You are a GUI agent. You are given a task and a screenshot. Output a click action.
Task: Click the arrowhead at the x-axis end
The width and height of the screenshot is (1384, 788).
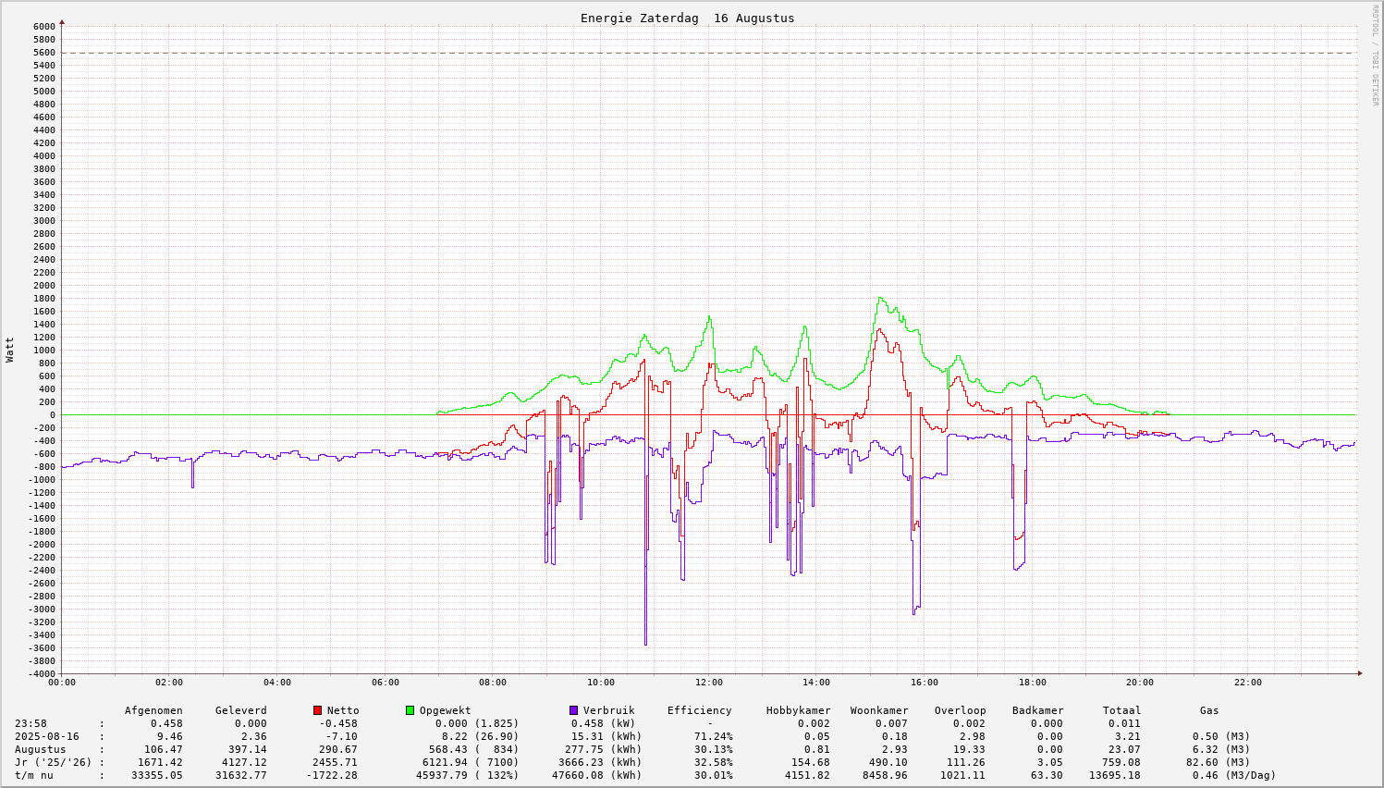coord(1358,673)
